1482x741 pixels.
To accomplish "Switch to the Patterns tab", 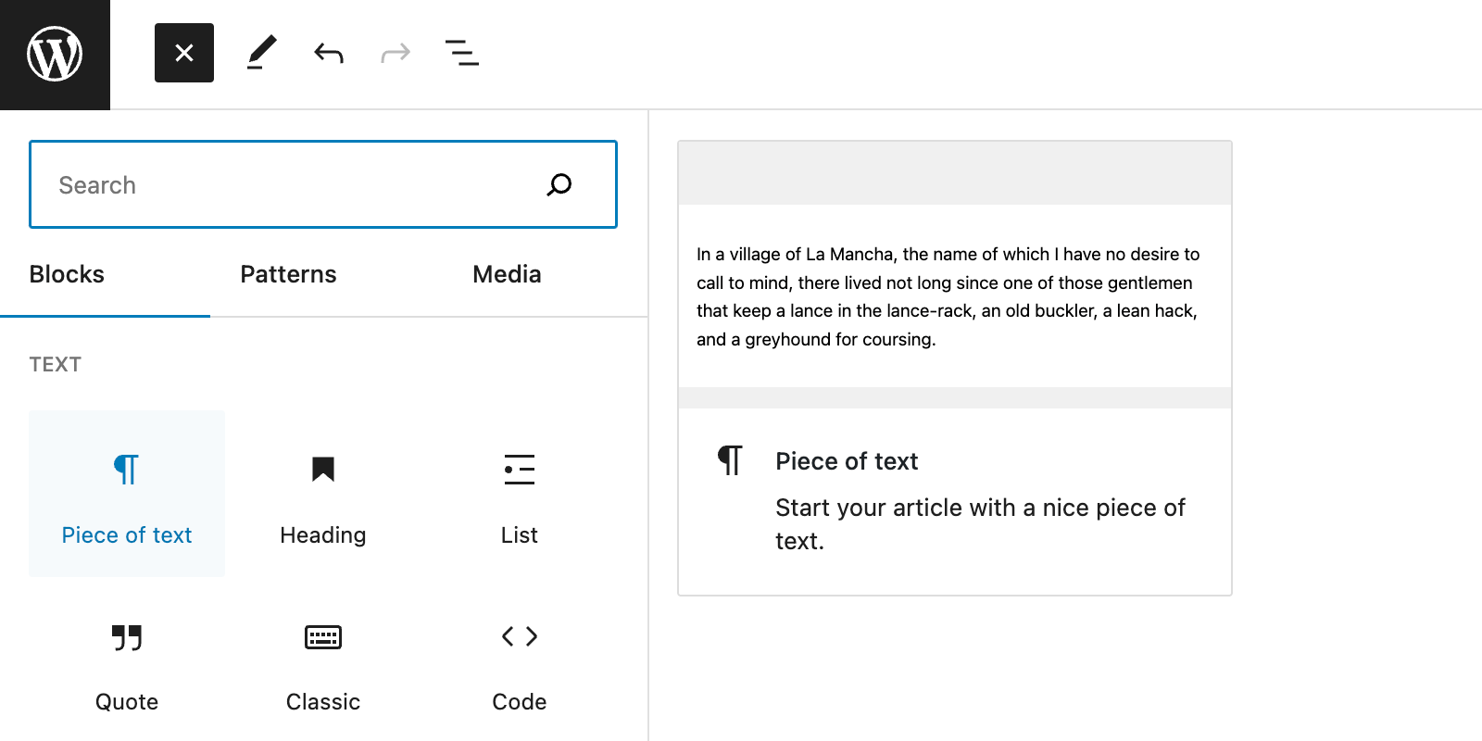I will tap(288, 274).
